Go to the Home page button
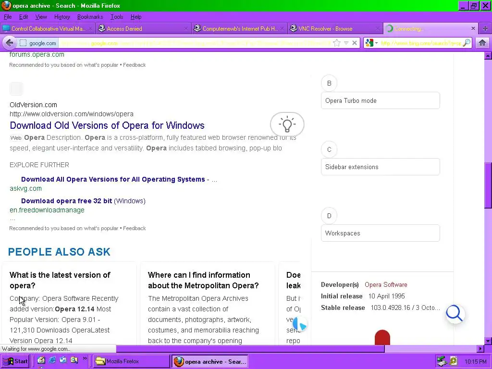 point(482,43)
